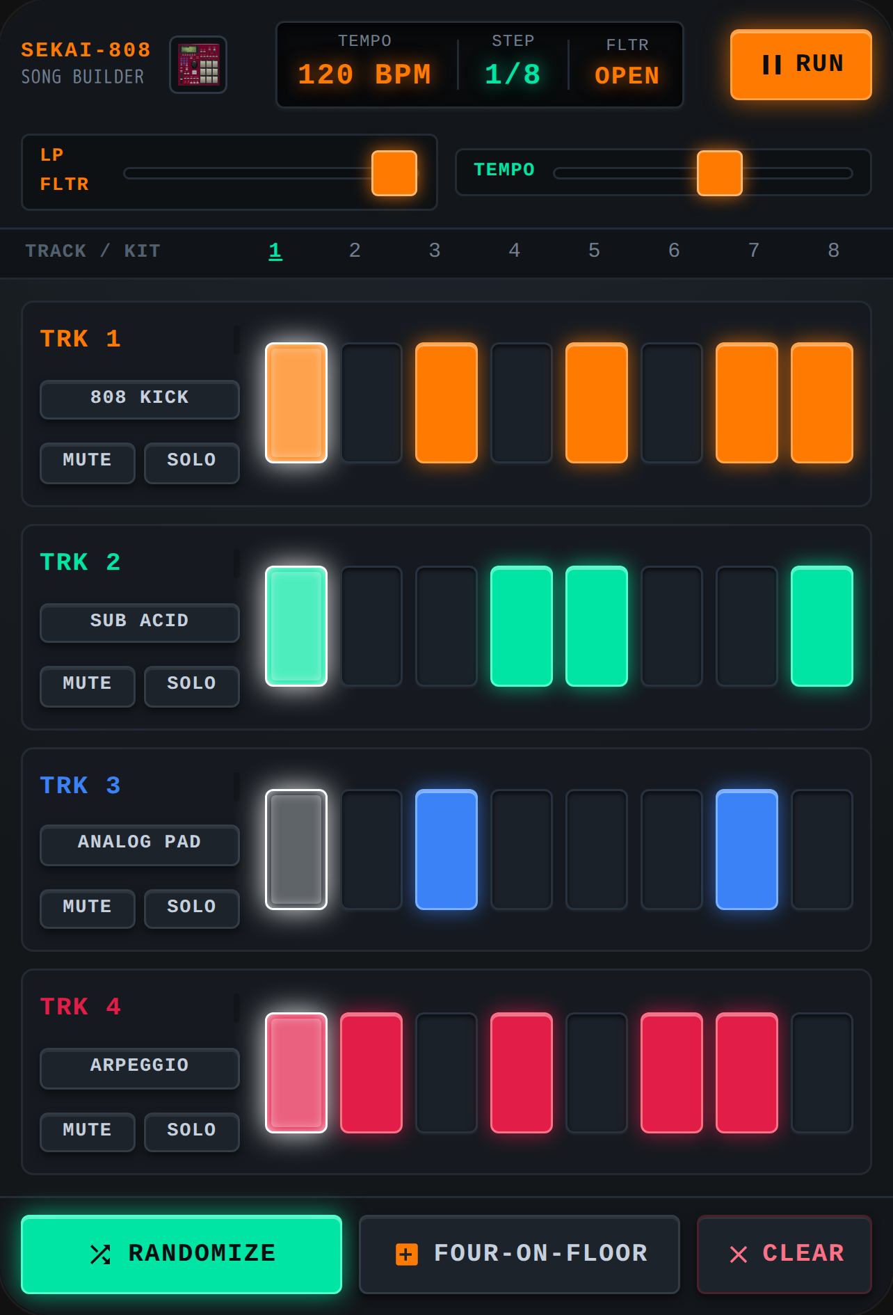This screenshot has width=893, height=1315.
Task: Click the X icon on Clear
Action: point(739,1254)
